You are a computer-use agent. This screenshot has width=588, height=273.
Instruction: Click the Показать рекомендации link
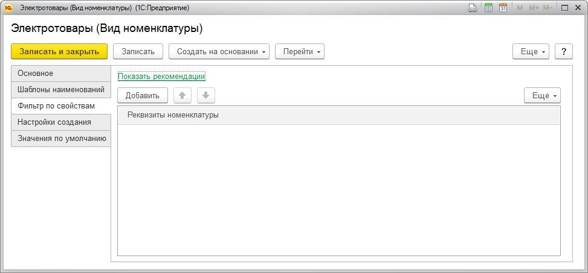click(161, 77)
